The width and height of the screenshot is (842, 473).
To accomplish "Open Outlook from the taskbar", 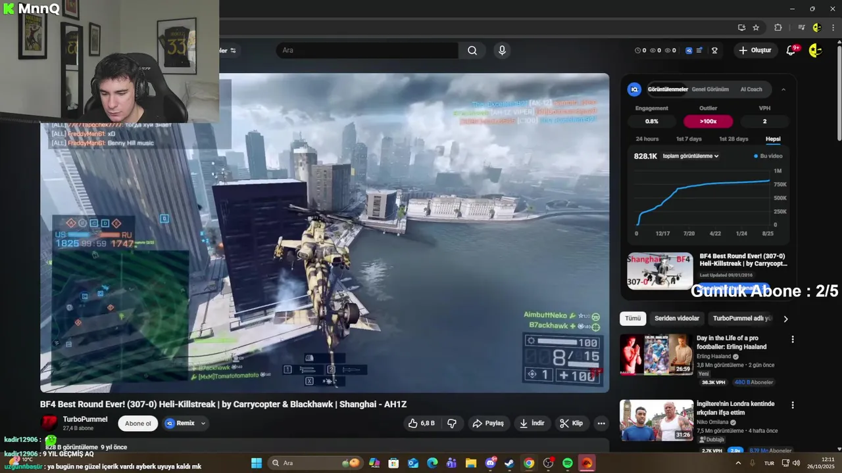I will pyautogui.click(x=413, y=463).
